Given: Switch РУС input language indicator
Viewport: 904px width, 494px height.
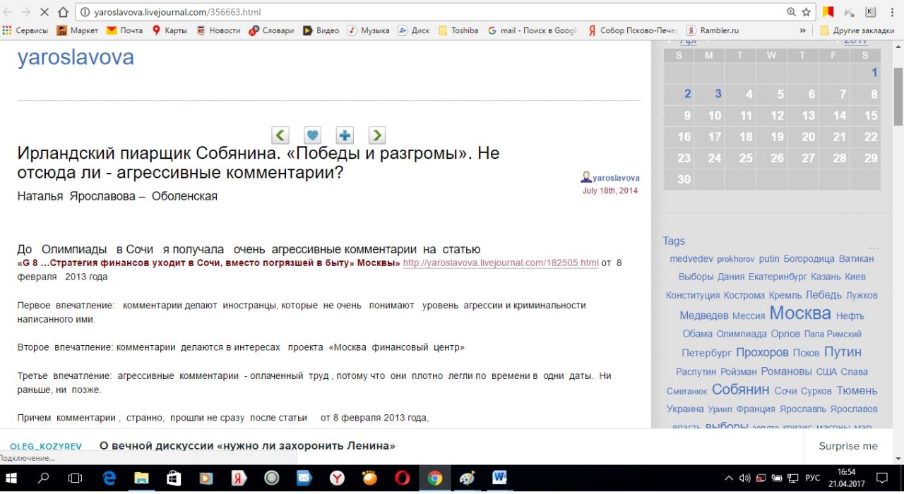Looking at the screenshot, I should (x=813, y=478).
